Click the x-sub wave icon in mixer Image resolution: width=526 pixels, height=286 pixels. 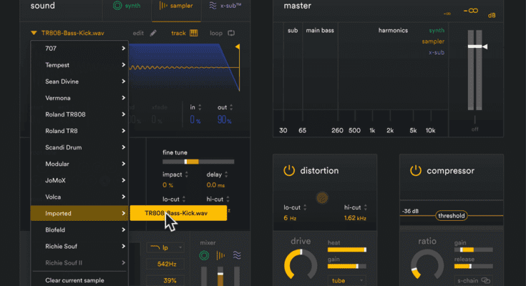coord(238,255)
